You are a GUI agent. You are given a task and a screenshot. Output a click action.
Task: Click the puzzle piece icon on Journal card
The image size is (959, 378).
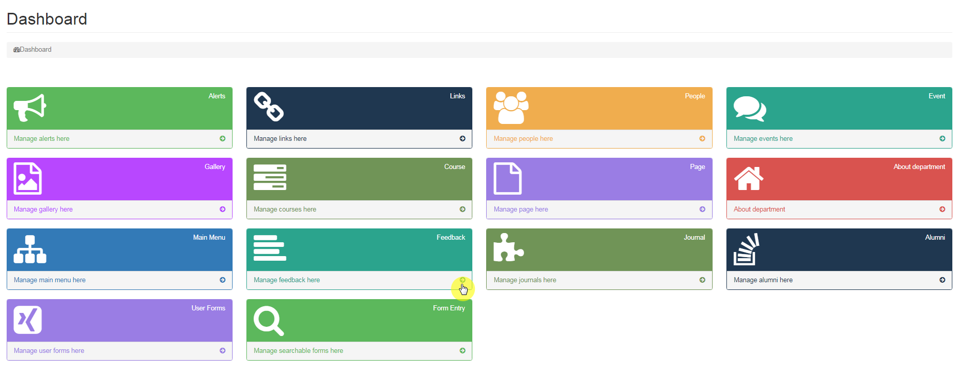(508, 248)
